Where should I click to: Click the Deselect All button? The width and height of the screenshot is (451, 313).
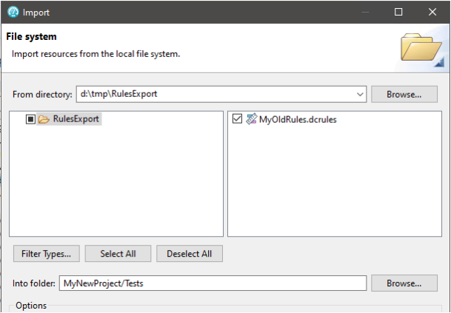coord(190,254)
